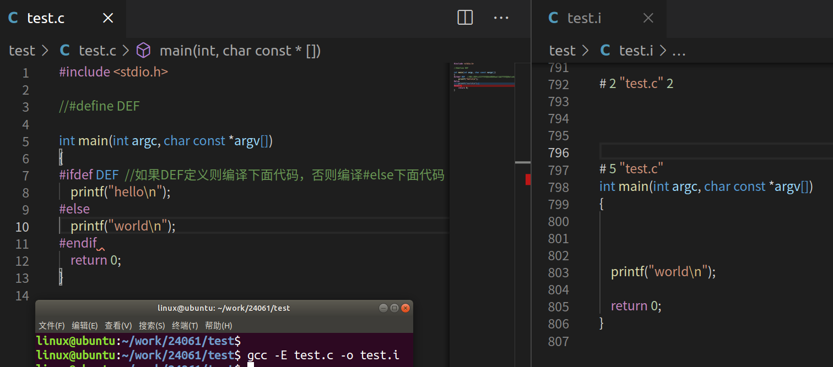Screen dimensions: 833x367
Task: Click the red error marker in the overview ruler
Action: click(x=528, y=178)
